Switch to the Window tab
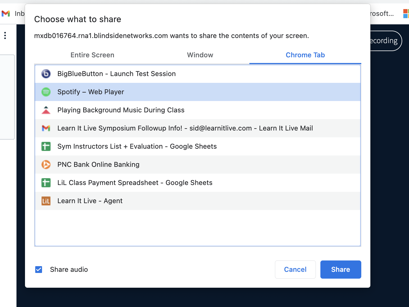The height and width of the screenshot is (307, 409). [200, 55]
